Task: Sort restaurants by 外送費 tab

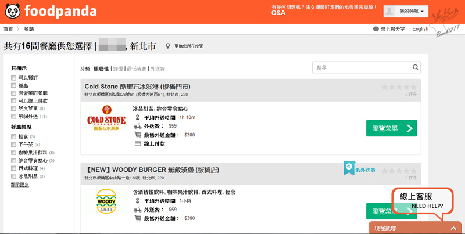Action: click(158, 69)
